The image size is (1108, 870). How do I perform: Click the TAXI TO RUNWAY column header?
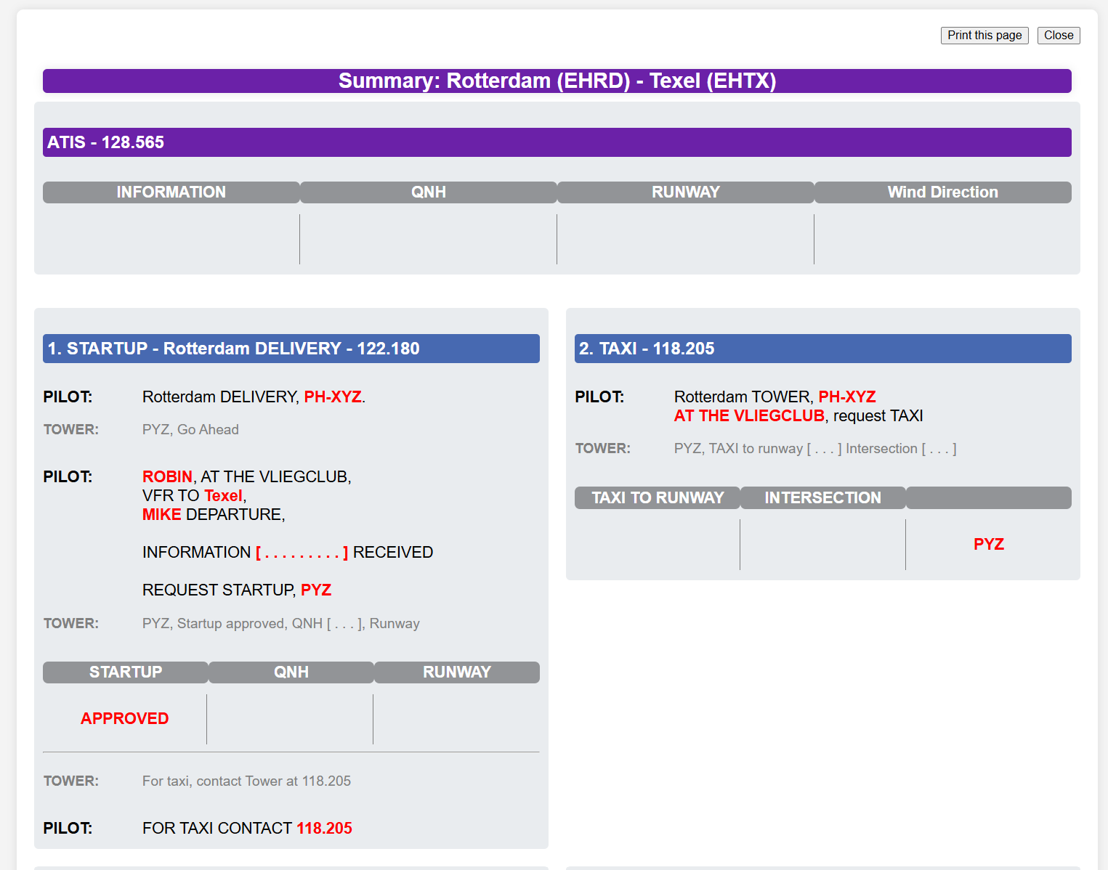[x=658, y=498]
